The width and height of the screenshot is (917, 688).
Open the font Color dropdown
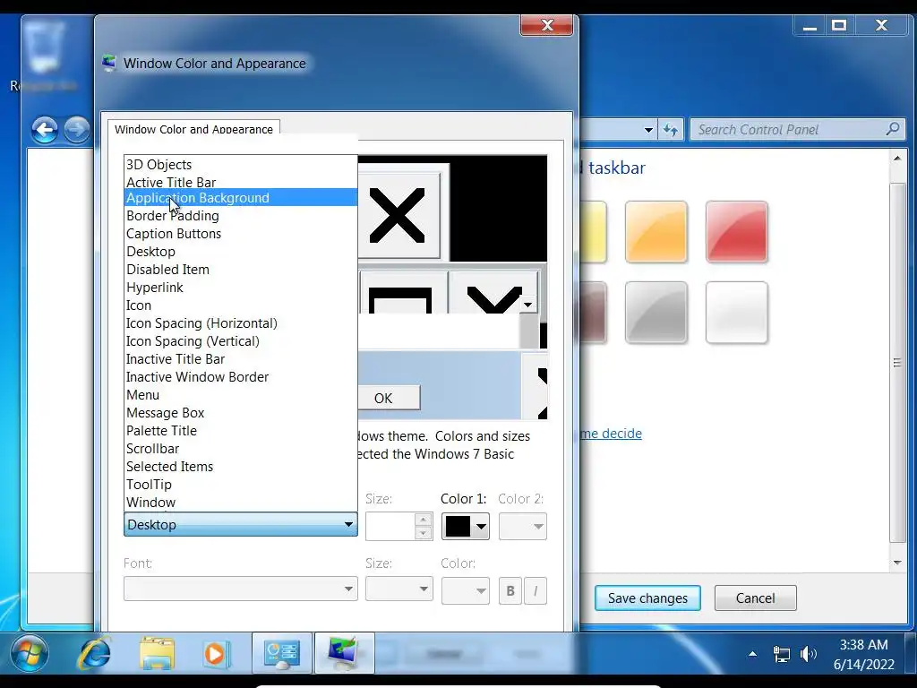465,590
